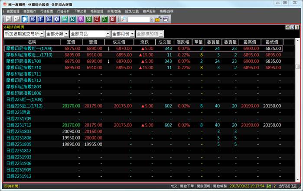Click the quote table scrollbar up arrow
Screen dimensions: 303x191
[298, 41]
